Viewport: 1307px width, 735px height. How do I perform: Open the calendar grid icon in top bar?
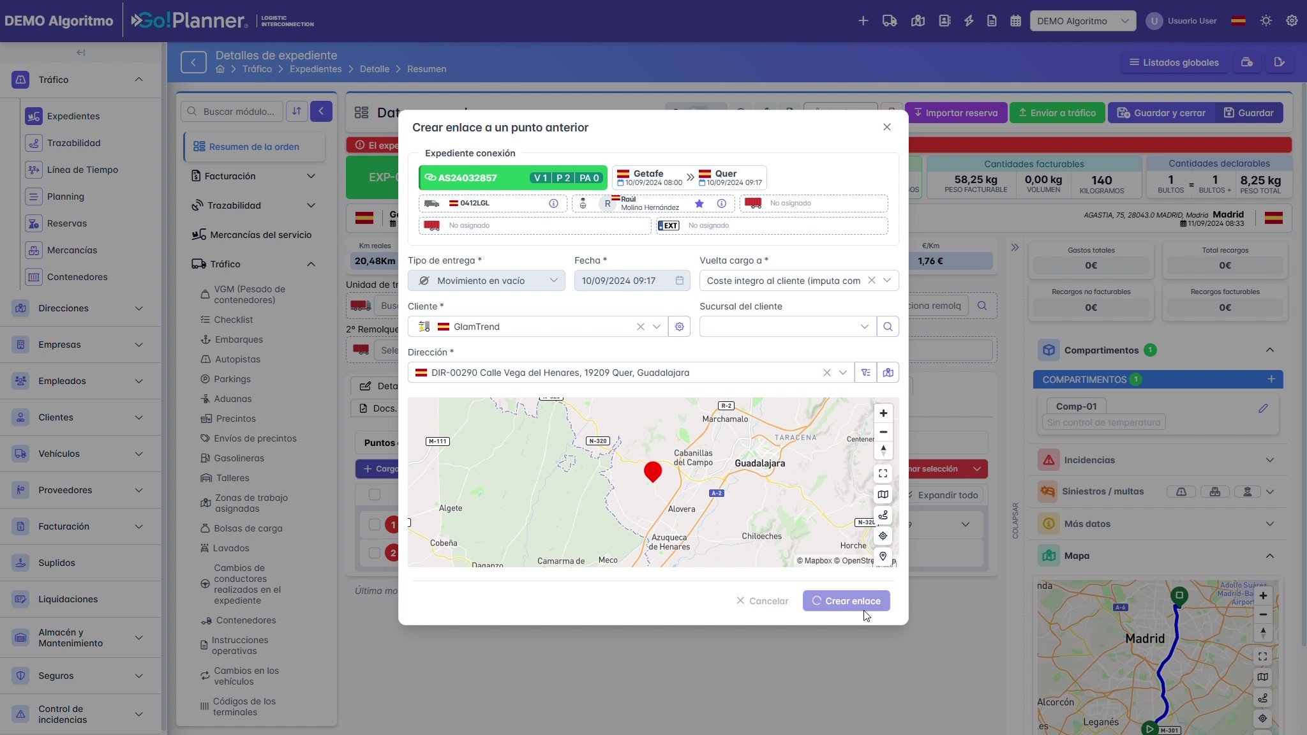click(1016, 21)
